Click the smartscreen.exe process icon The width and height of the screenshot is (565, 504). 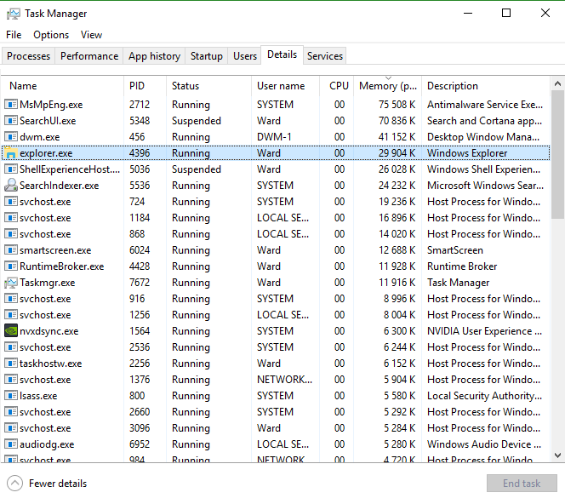11,250
